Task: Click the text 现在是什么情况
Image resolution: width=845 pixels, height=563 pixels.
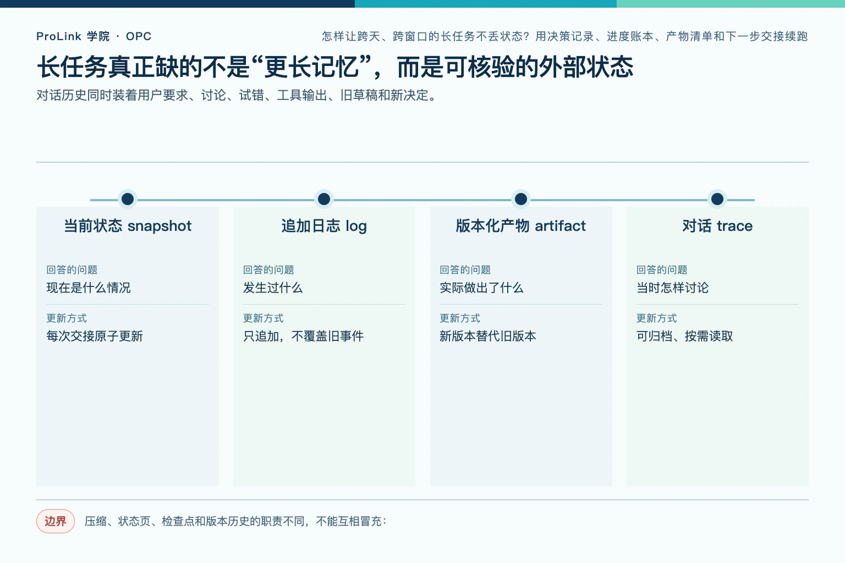Action: [x=89, y=288]
